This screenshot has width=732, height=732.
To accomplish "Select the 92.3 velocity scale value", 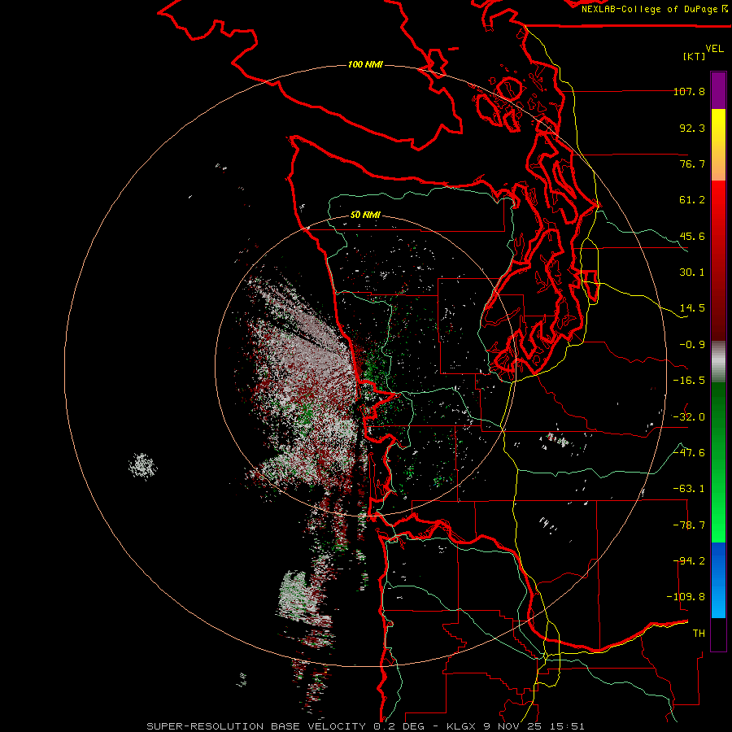I will (692, 128).
